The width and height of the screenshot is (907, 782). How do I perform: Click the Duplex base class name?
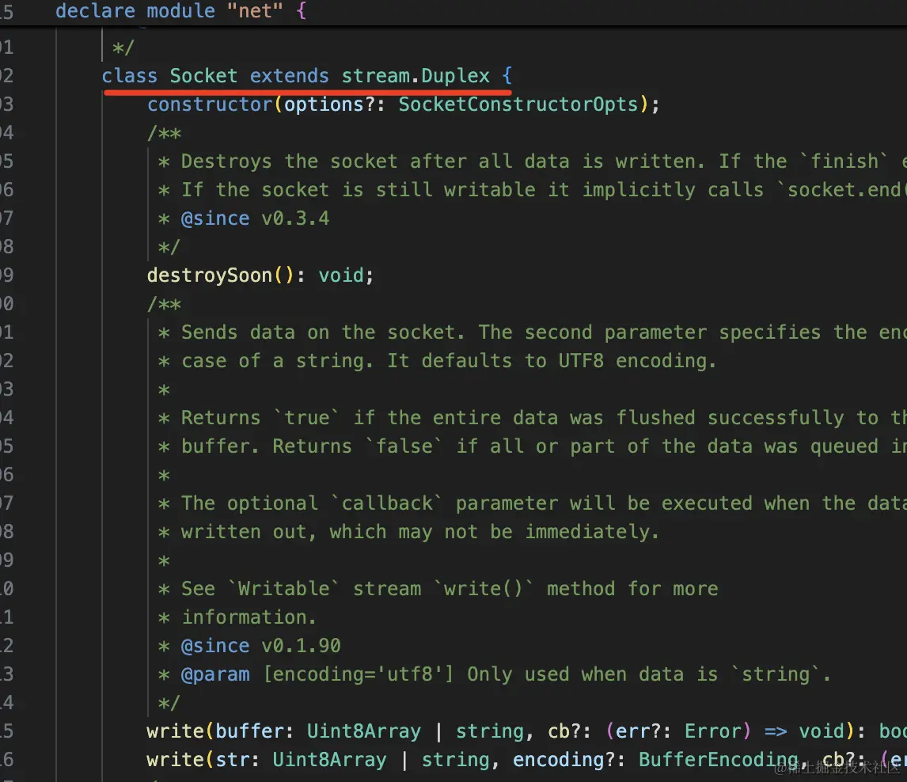coord(456,76)
